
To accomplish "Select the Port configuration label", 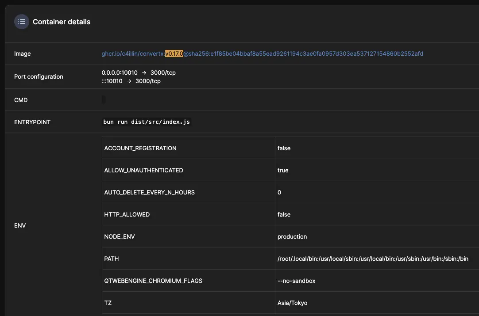I will [39, 76].
